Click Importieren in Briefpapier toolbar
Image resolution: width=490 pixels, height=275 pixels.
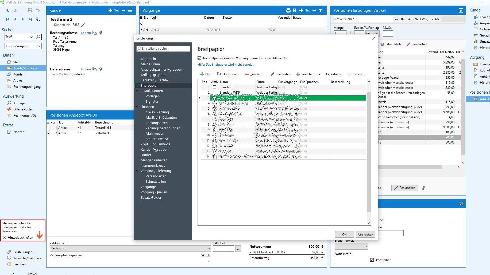click(356, 74)
